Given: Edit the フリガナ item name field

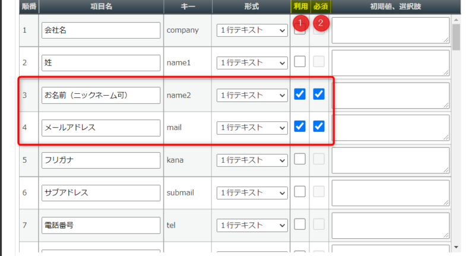Looking at the screenshot, I should click(101, 160).
